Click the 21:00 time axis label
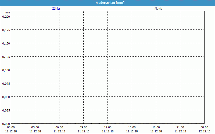Image resolution: width=215 pixels, height=134 pixels. click(180, 128)
